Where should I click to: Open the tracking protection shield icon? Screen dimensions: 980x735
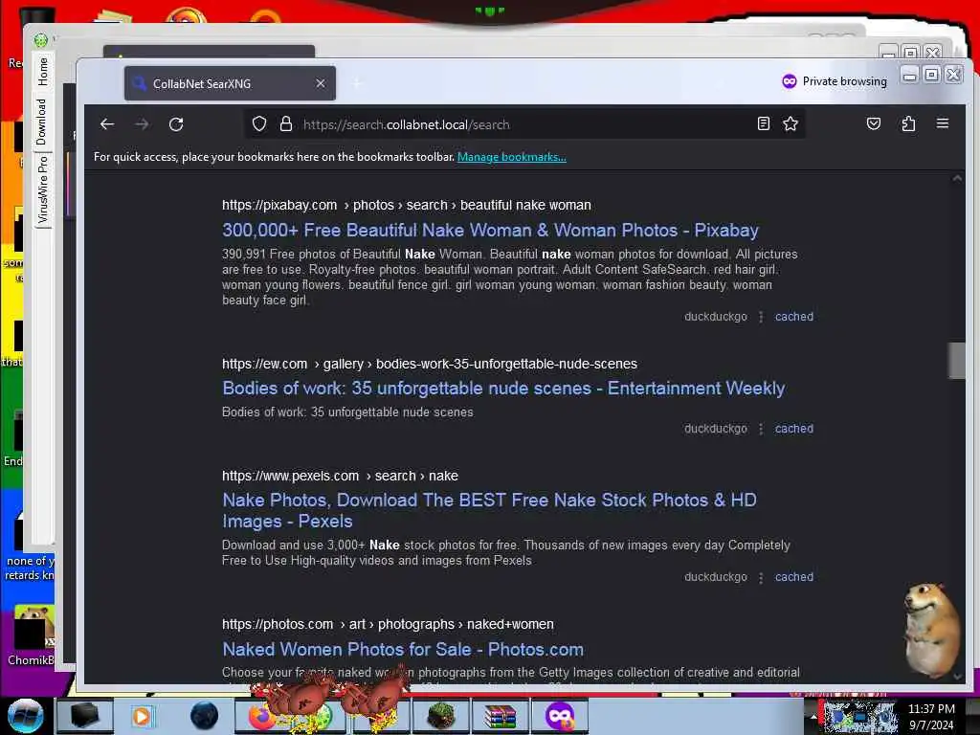point(259,123)
